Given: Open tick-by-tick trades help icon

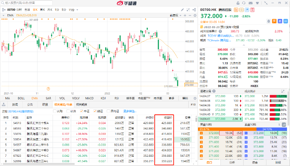Looking at the screenshot, I should click(x=214, y=91).
